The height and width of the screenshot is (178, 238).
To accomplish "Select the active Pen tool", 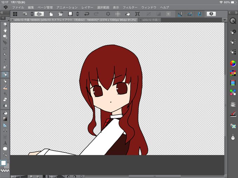I will click(x=5, y=74).
